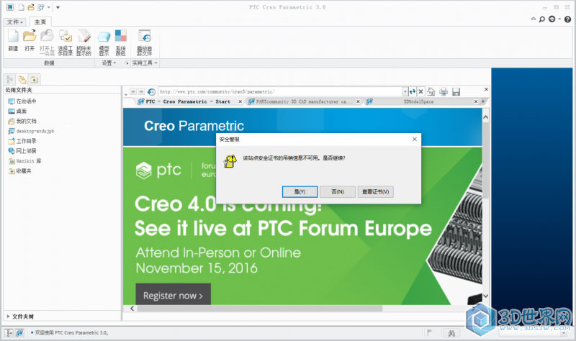Click the URL address input field
The image size is (576, 341).
click(x=280, y=91)
